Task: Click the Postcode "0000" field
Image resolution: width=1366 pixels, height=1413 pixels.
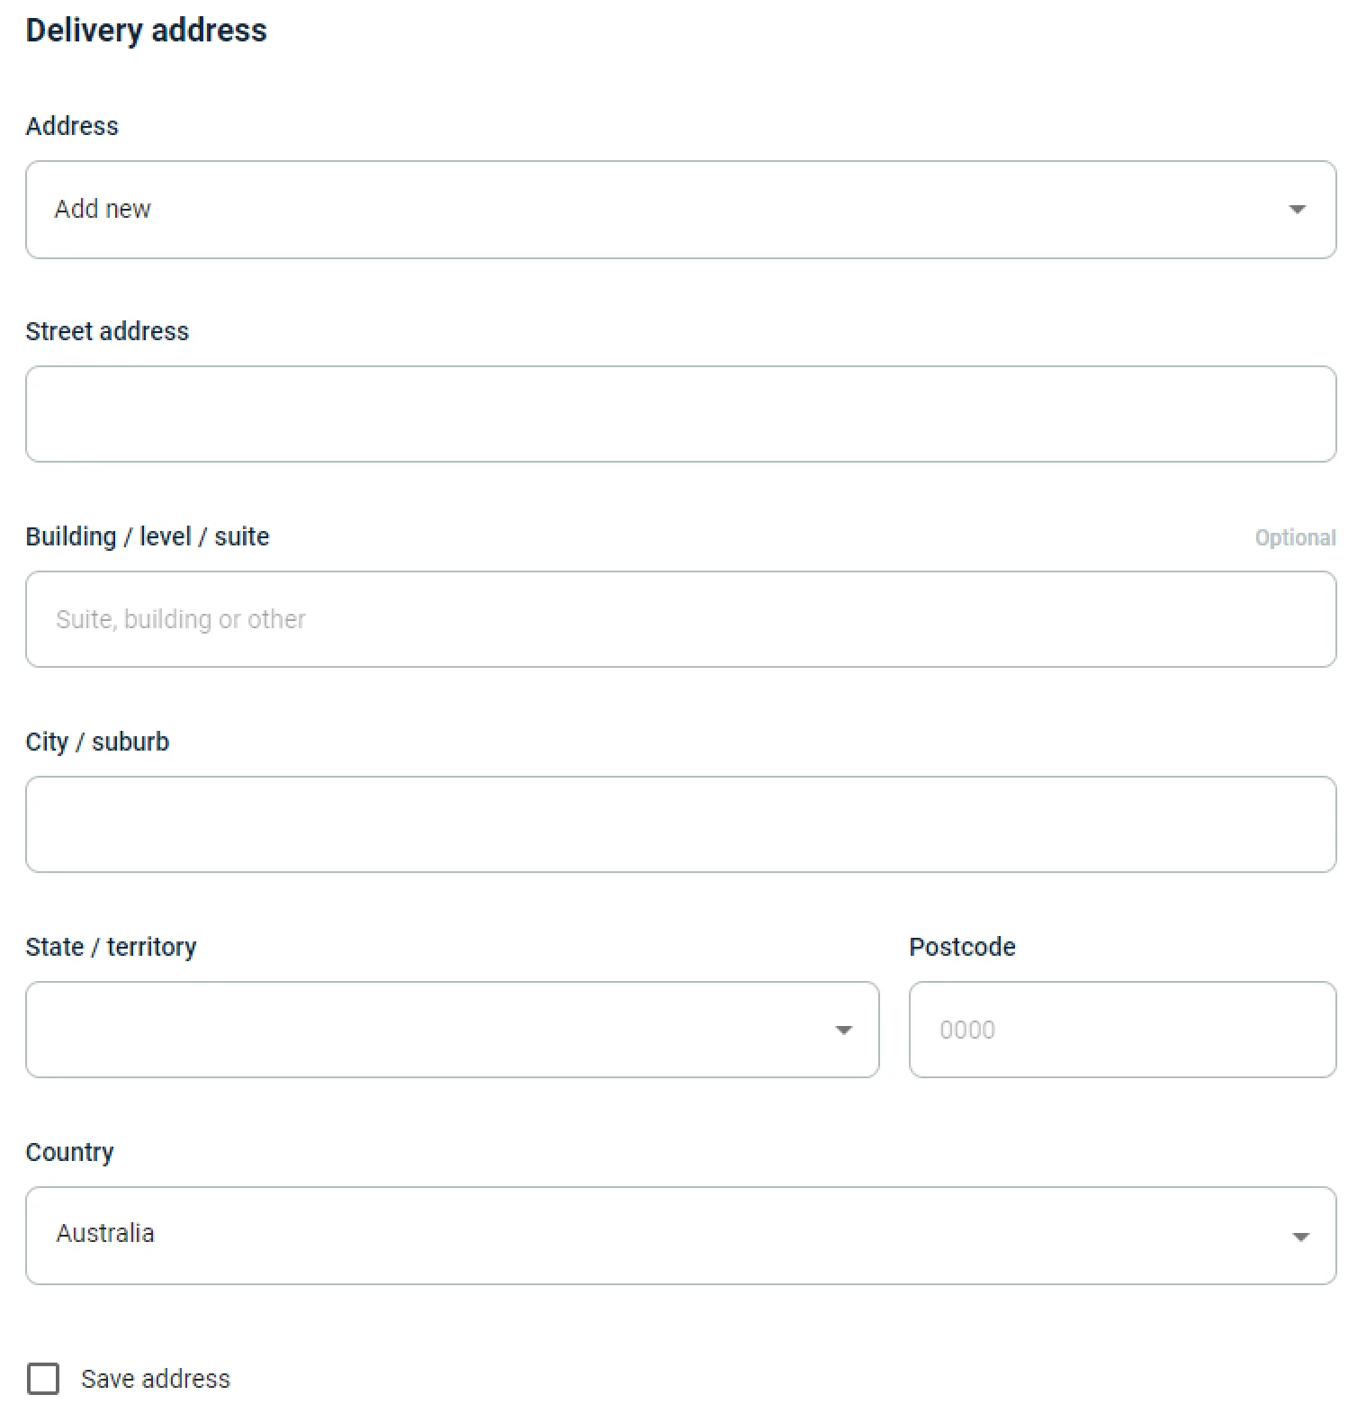Action: (x=1122, y=1030)
